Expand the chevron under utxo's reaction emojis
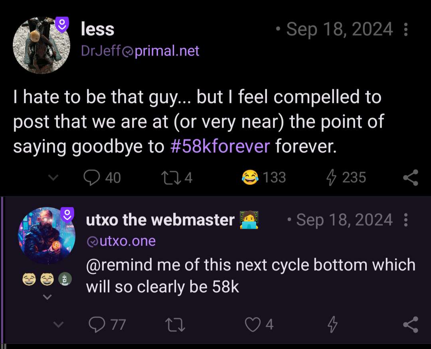The height and width of the screenshot is (349, 431). coord(47,296)
